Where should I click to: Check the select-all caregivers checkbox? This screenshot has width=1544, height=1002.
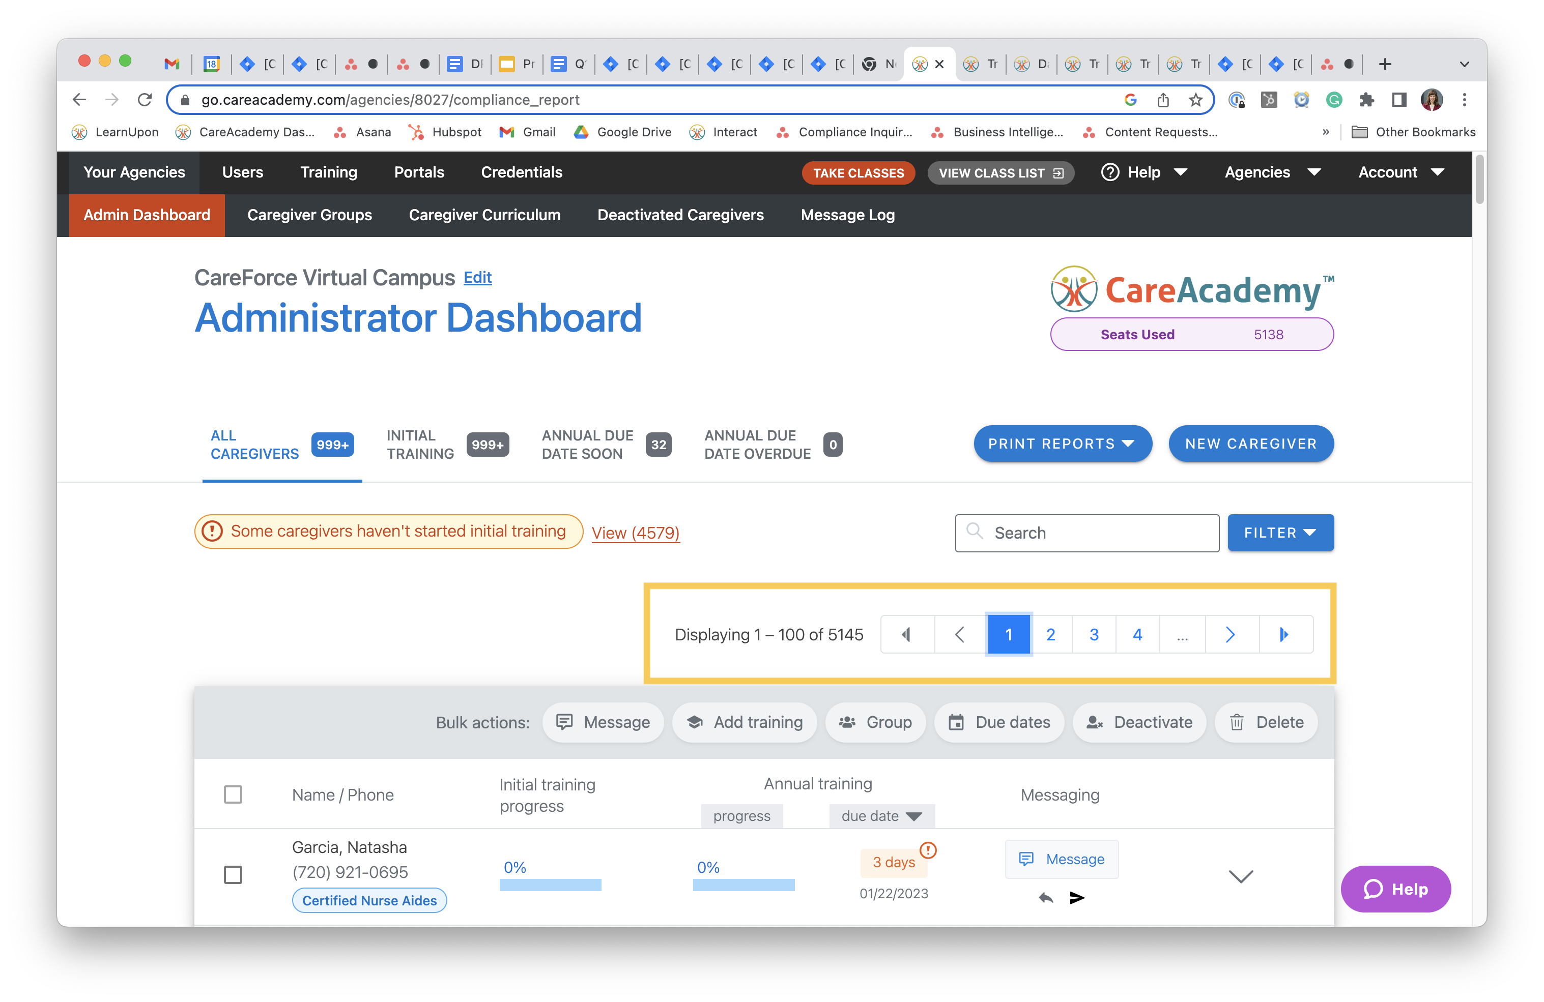pos(234,794)
